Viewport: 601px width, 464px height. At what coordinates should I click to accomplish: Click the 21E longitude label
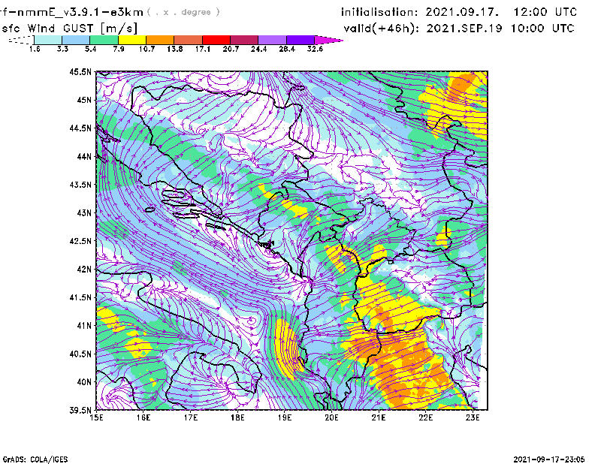click(379, 417)
